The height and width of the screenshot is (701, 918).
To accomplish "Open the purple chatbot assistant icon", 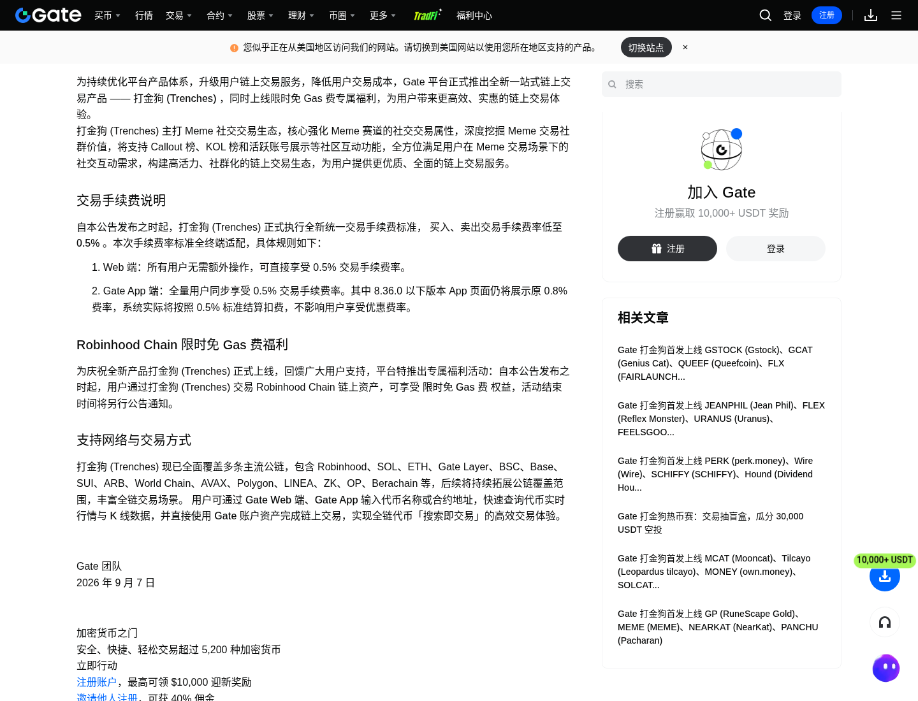I will point(885,668).
